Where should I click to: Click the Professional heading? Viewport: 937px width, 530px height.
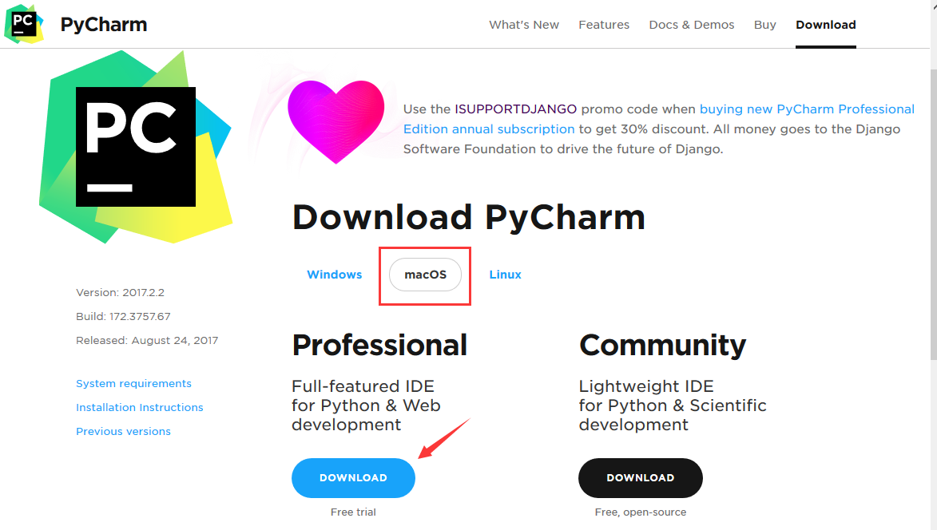click(x=379, y=345)
